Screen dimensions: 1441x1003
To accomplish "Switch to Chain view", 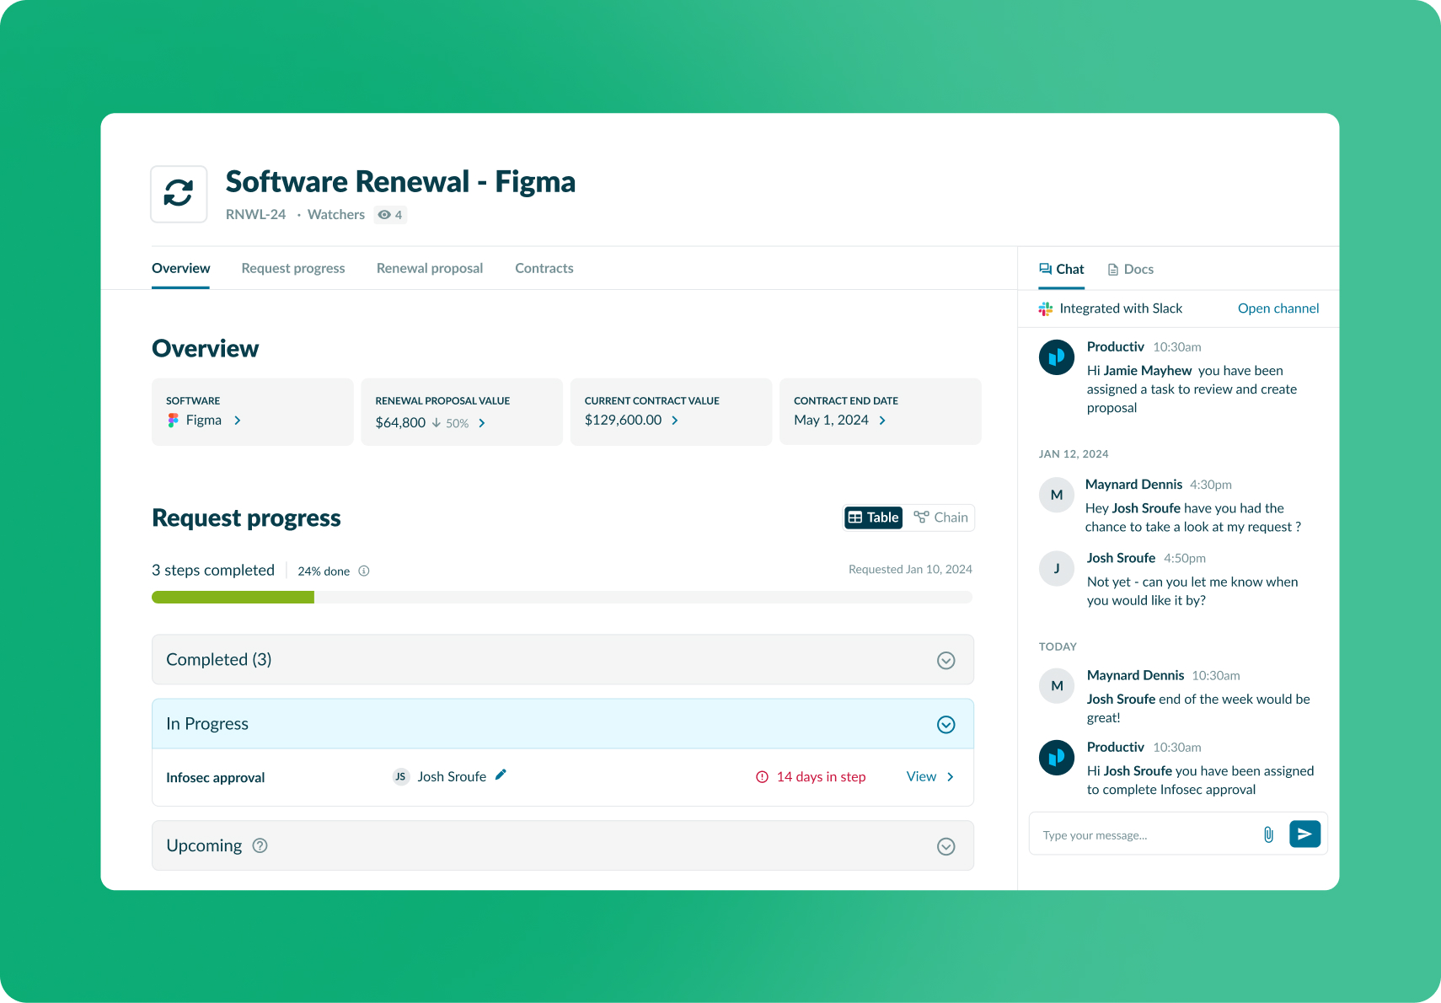I will coord(941,518).
